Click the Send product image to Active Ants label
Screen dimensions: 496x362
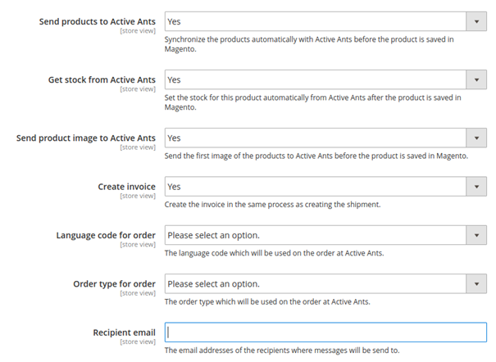(85, 138)
